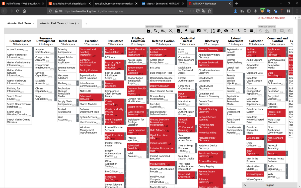Screen dimensions: 301x188
Task: Export layer to Excel grid icon
Action: coord(192,31)
